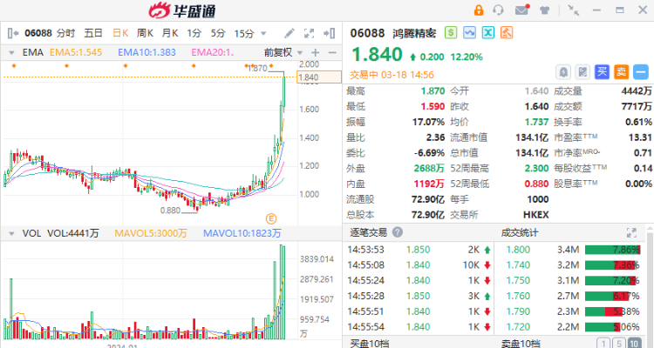Select the 1分 chart tab

194,33
